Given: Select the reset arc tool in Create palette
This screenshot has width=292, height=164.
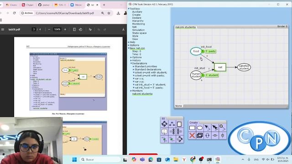Looking at the screenshot, I should point(222,128).
